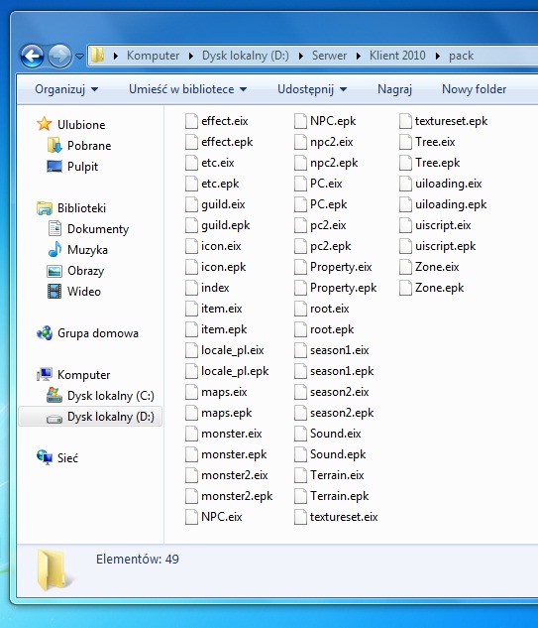Expand the arrow after Komputer in address bar
The image size is (538, 628).
coord(191,56)
